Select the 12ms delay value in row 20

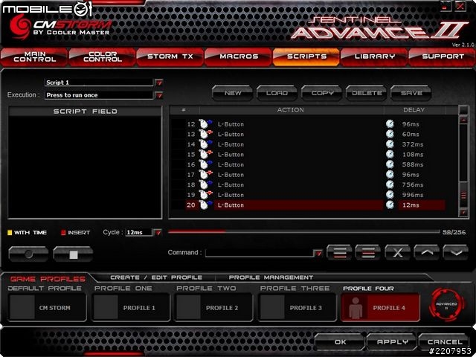[x=411, y=205]
